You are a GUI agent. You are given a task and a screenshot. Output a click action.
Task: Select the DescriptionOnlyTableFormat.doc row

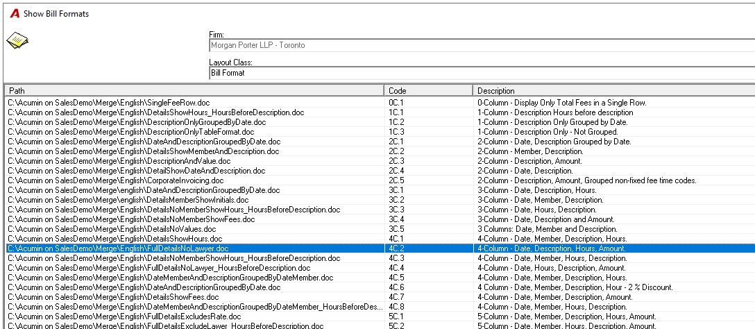pos(380,132)
